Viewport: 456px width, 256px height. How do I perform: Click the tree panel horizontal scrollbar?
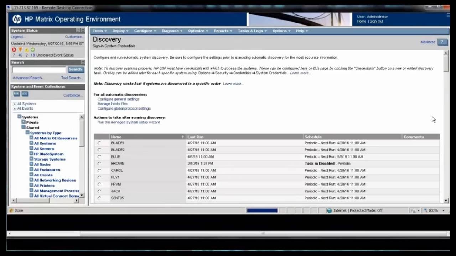(45, 201)
